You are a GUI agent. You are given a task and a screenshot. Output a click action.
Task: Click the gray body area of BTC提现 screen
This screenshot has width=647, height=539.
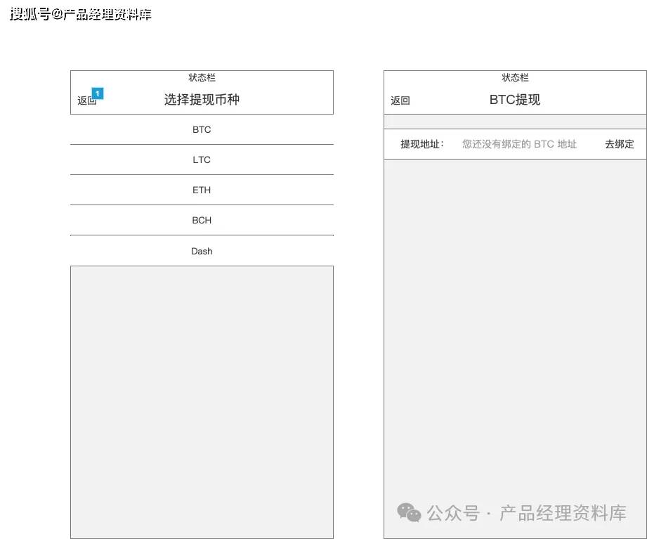[514, 316]
